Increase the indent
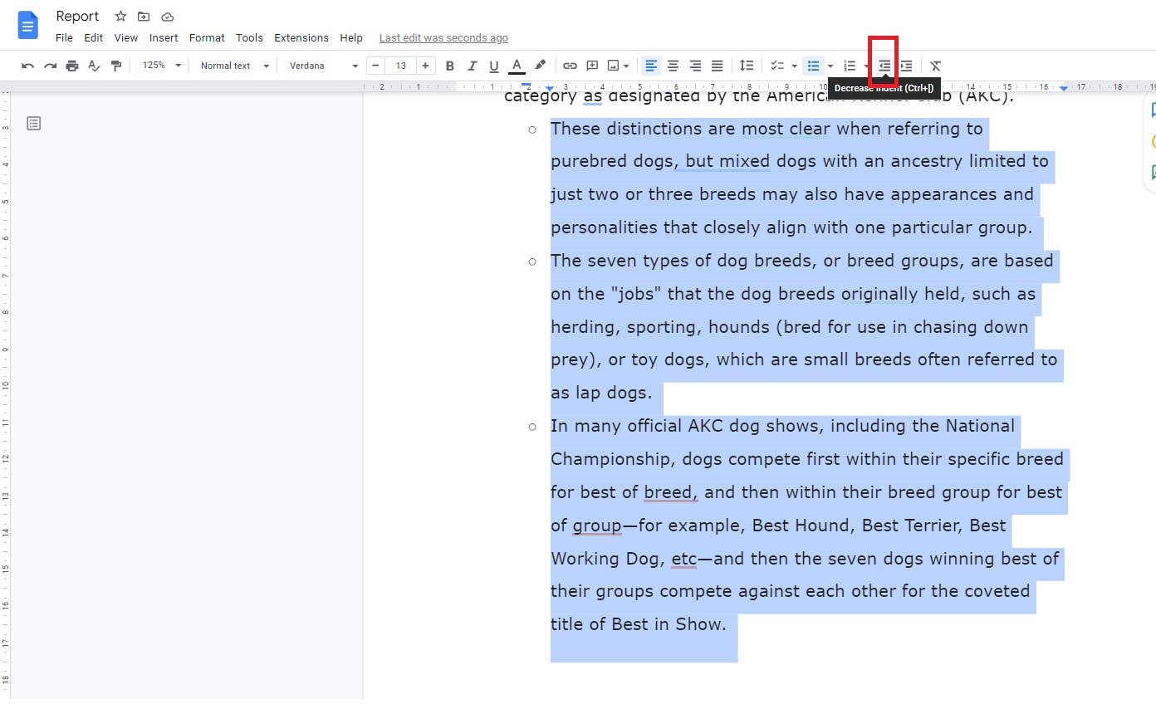Image resolution: width=1156 pixels, height=704 pixels. point(906,66)
